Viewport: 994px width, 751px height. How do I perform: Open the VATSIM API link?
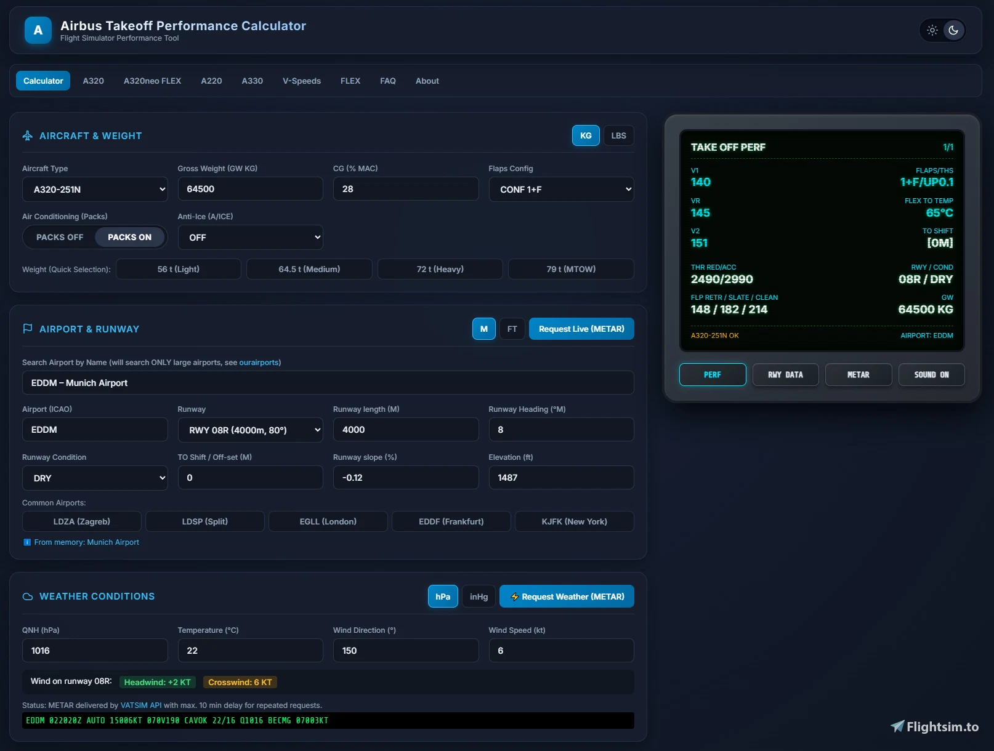point(141,705)
